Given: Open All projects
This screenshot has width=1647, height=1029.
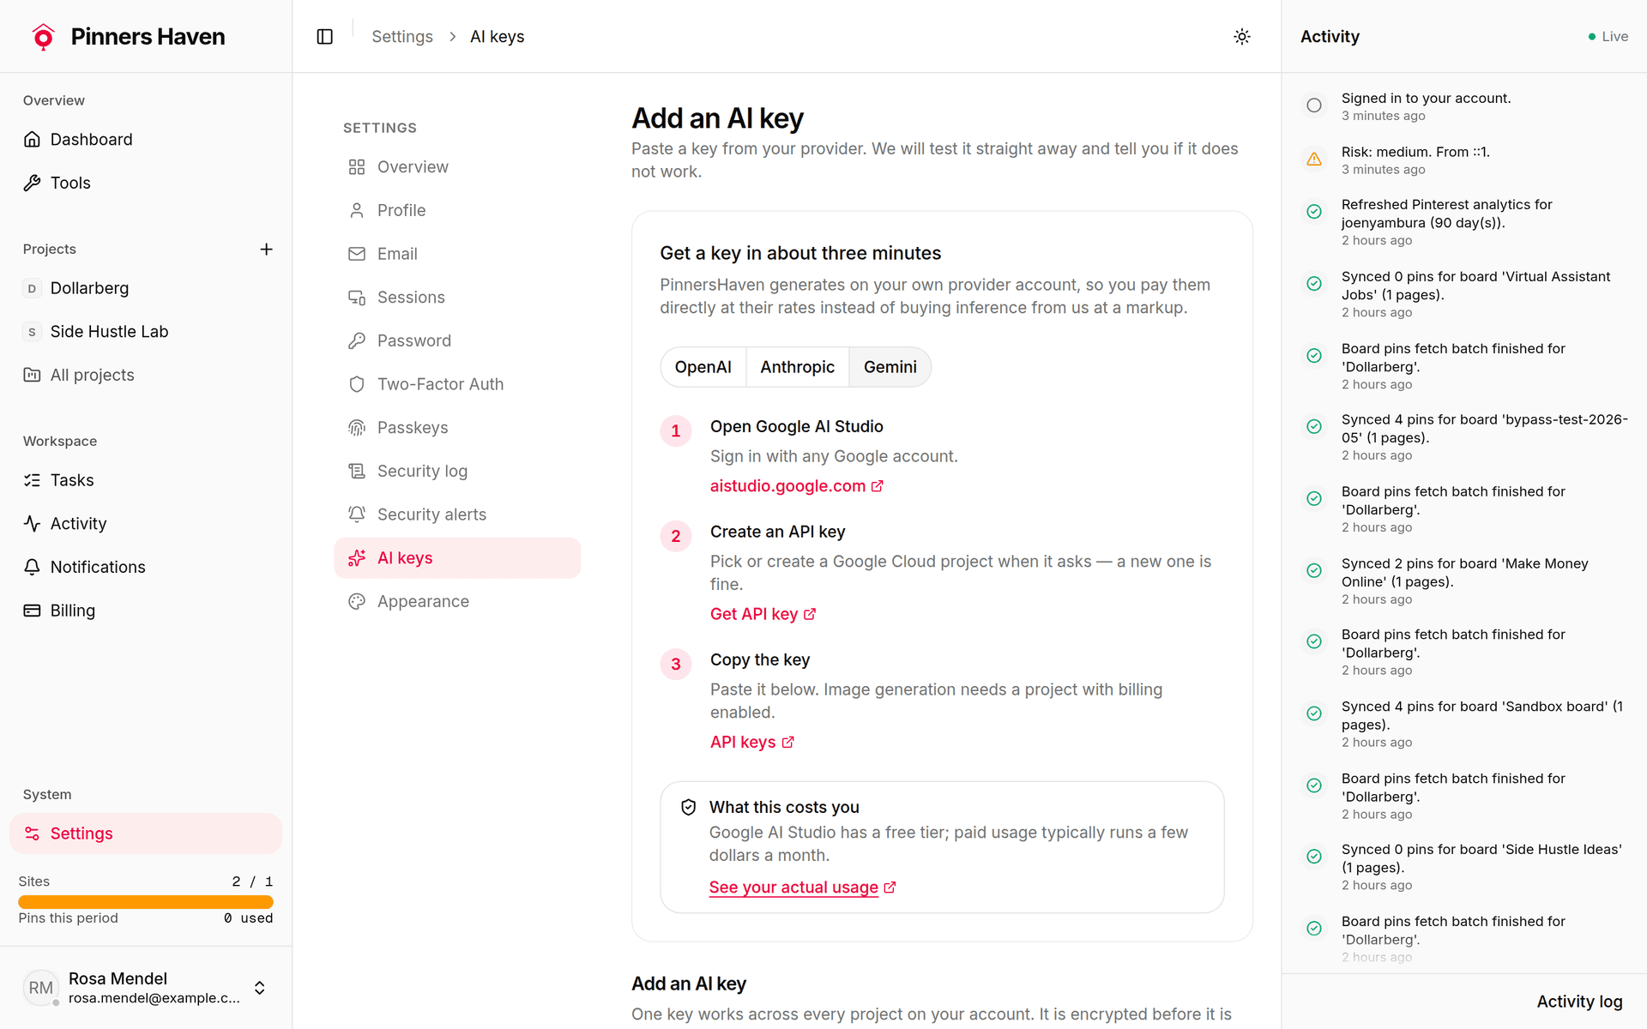Looking at the screenshot, I should tap(146, 375).
